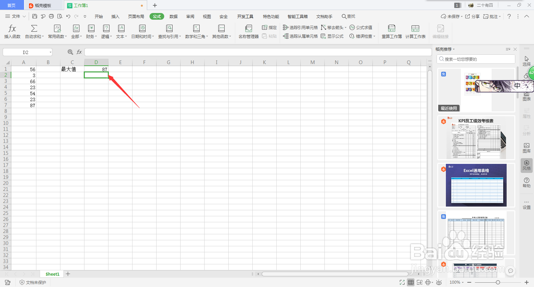
Task: Open the Name Manager (名称管理器)
Action: (248, 31)
